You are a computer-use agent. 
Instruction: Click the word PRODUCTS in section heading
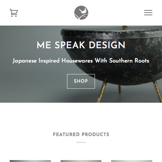point(96,134)
